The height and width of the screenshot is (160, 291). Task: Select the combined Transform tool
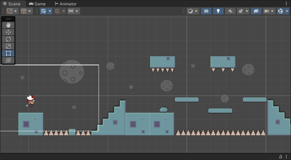click(x=8, y=60)
